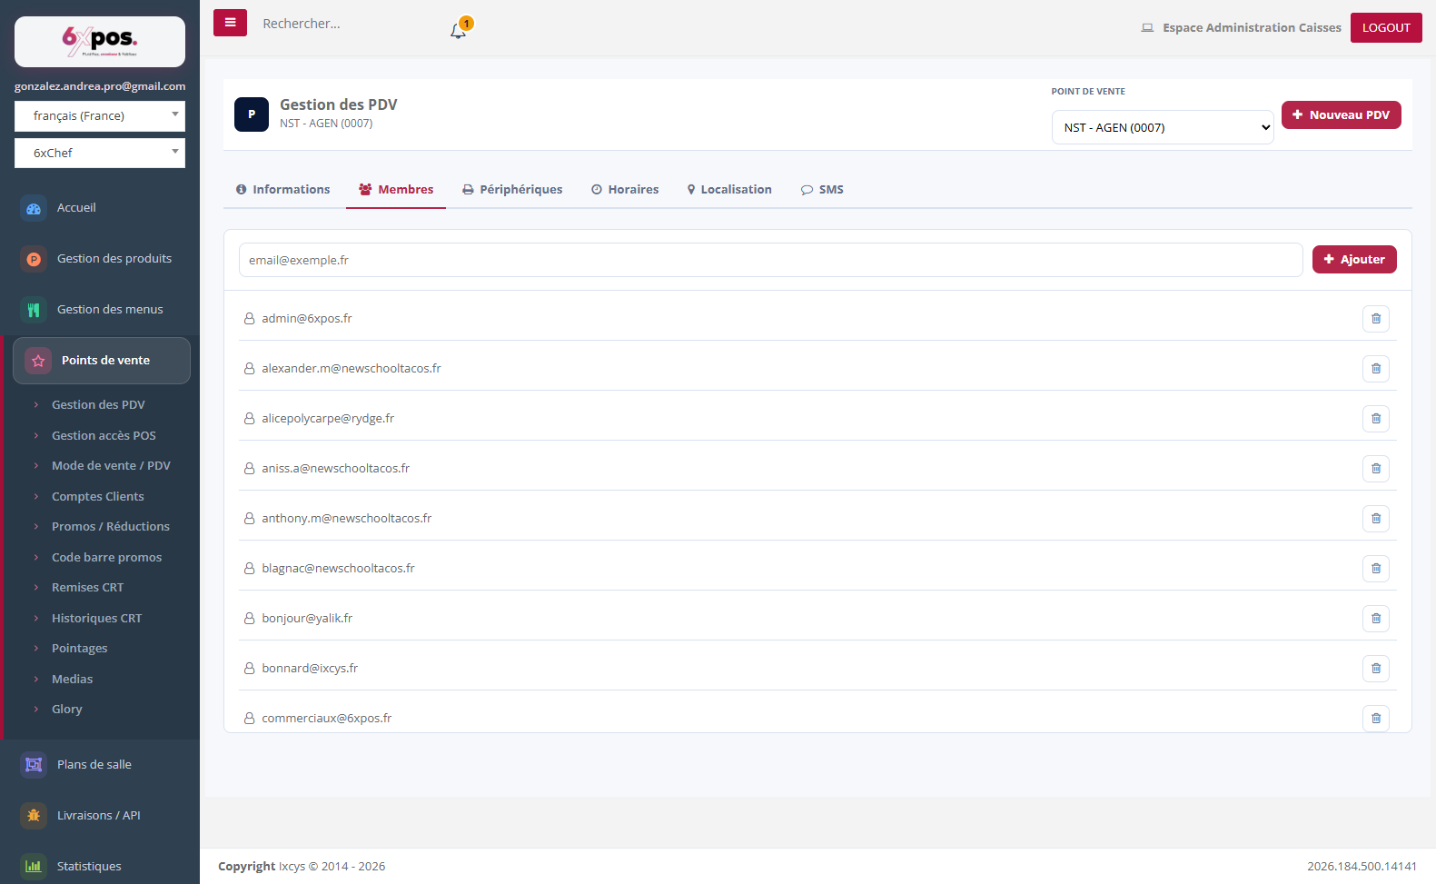This screenshot has height=884, width=1436.
Task: Click the Points de vente star icon
Action: (38, 361)
